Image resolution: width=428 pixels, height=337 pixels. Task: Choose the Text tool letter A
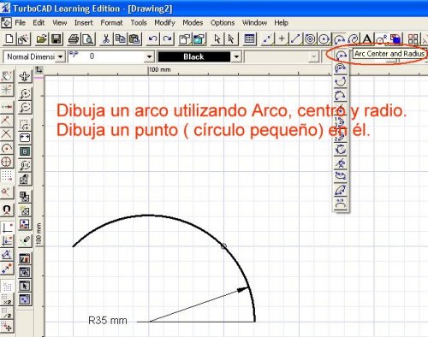pos(367,39)
